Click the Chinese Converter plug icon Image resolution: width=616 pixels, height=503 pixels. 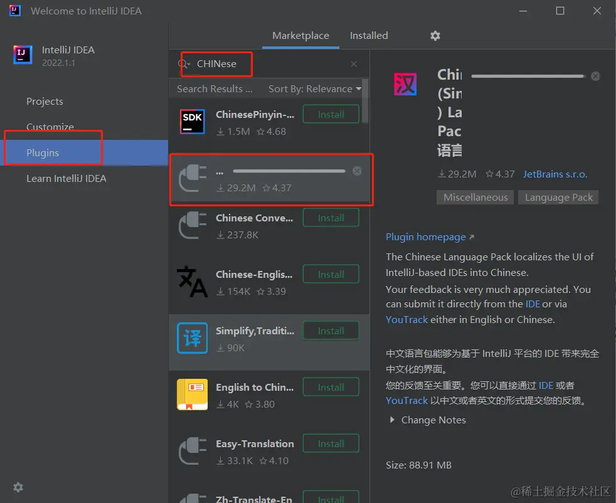tap(192, 225)
